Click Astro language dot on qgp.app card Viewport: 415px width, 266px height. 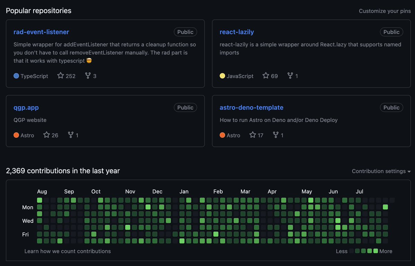point(16,135)
